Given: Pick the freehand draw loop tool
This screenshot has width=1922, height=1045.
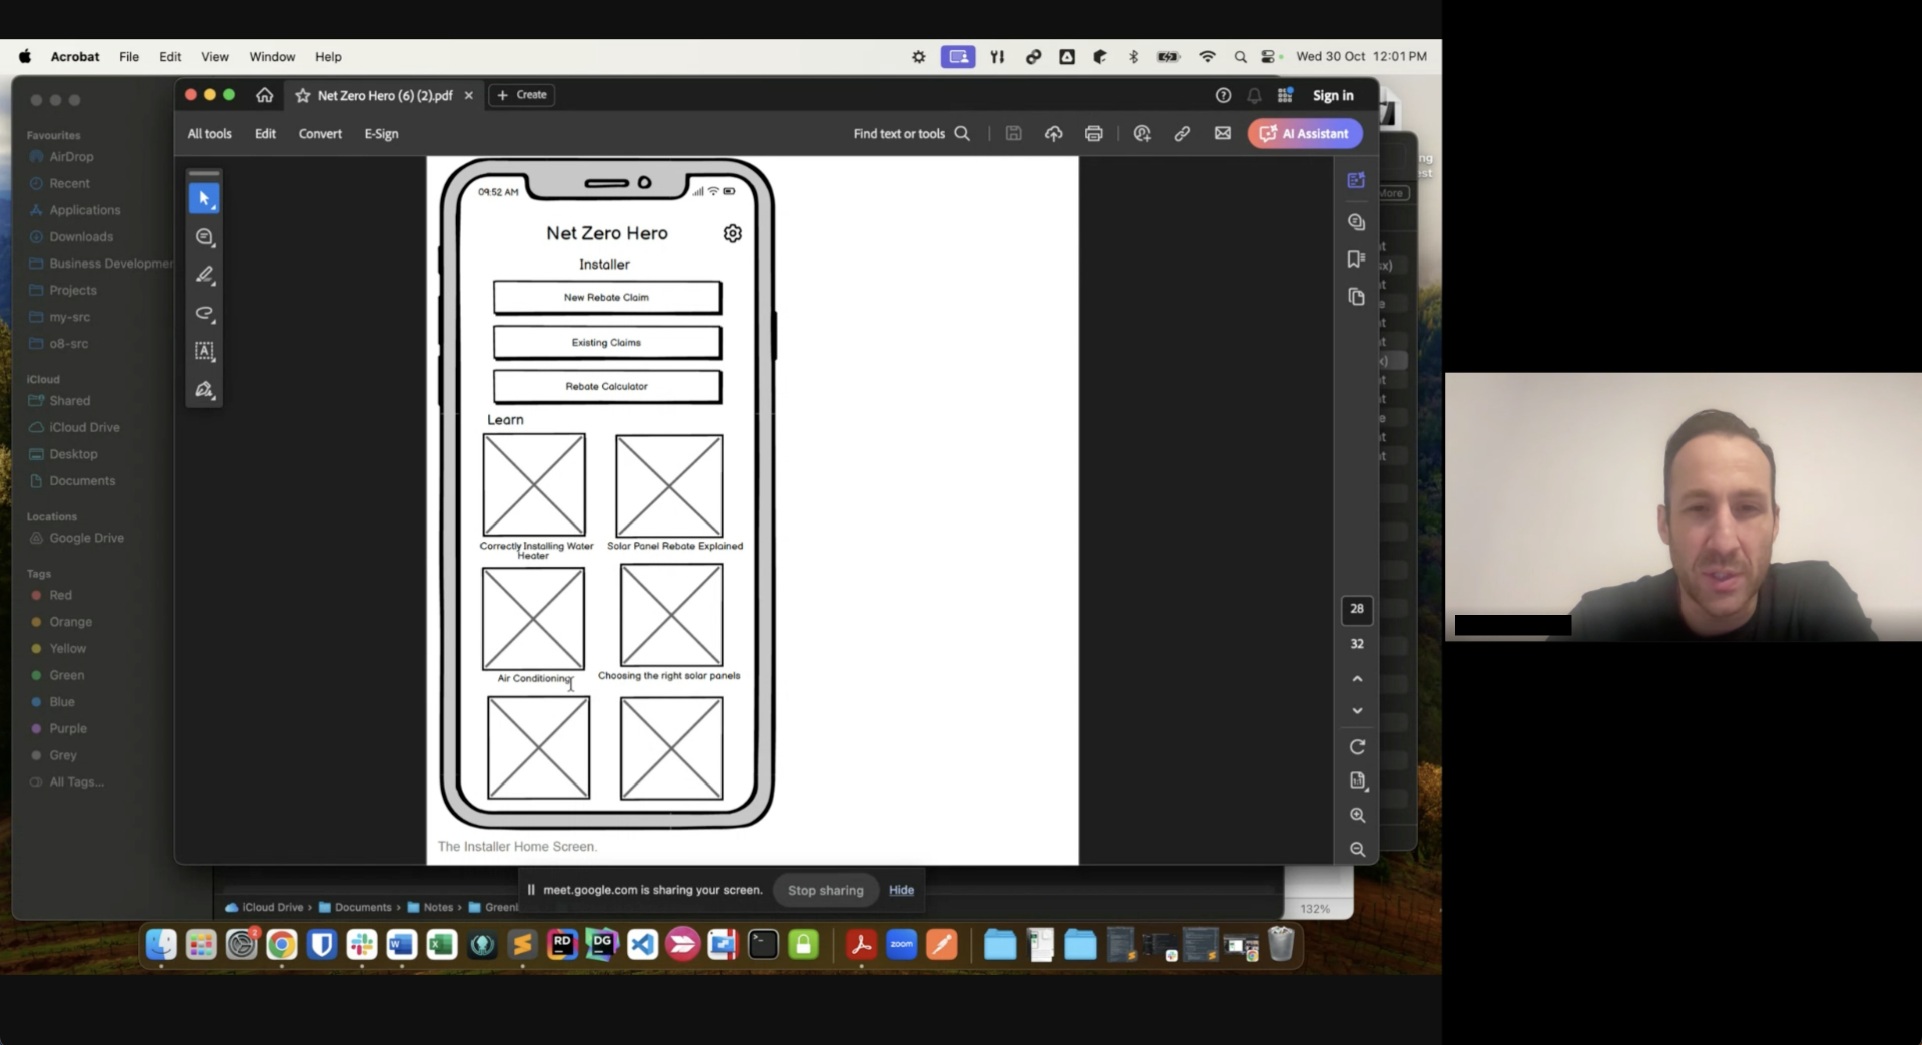Looking at the screenshot, I should pyautogui.click(x=204, y=313).
